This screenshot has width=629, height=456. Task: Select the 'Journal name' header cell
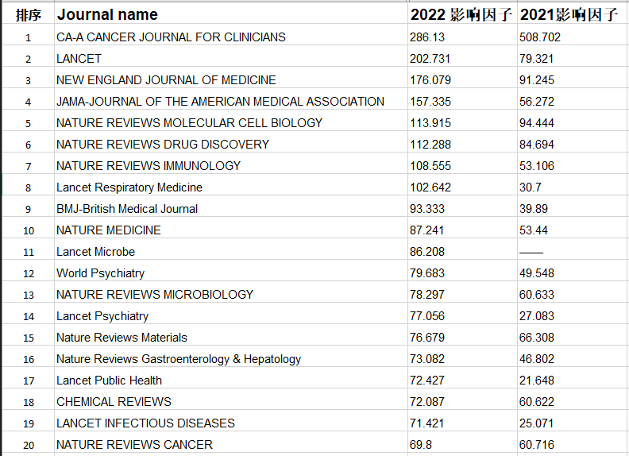tap(230, 13)
